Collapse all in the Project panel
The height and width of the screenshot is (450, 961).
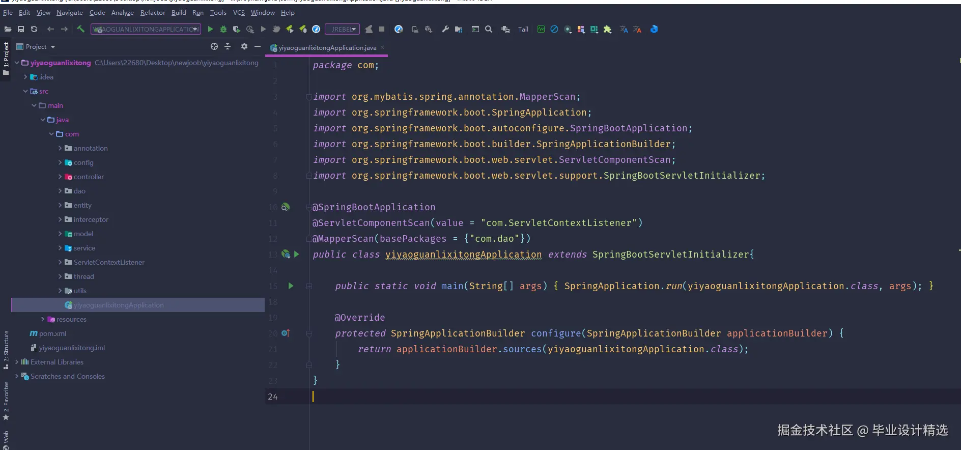tap(228, 46)
